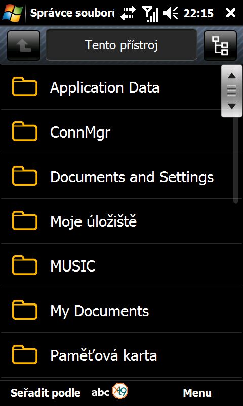Open the Windows Start flag icon
This screenshot has width=243, height=406.
[12, 13]
